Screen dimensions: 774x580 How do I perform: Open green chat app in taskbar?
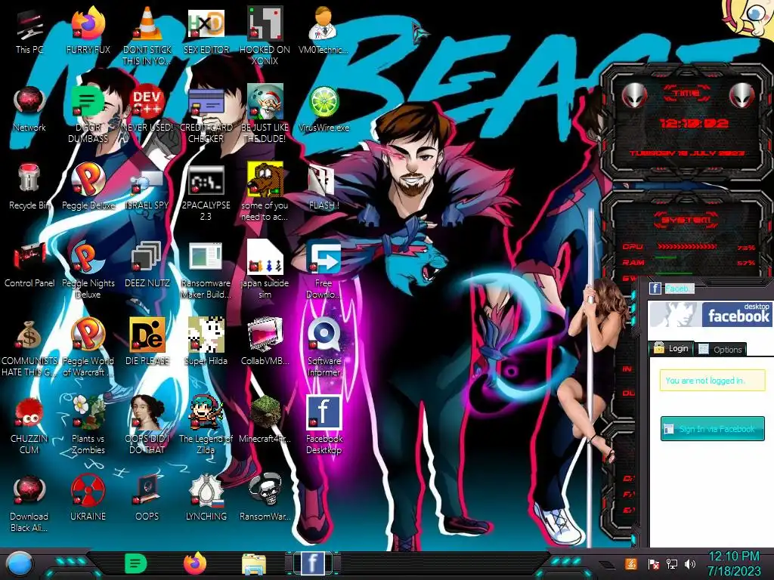click(136, 563)
